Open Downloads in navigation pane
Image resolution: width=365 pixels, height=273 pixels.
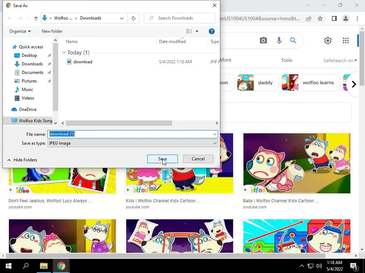coord(32,64)
